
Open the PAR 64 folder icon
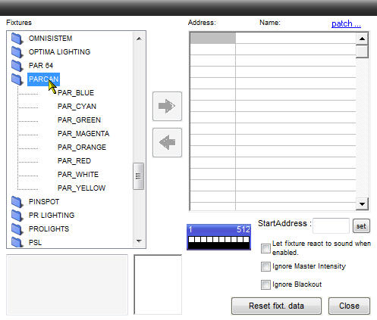[x=17, y=66]
